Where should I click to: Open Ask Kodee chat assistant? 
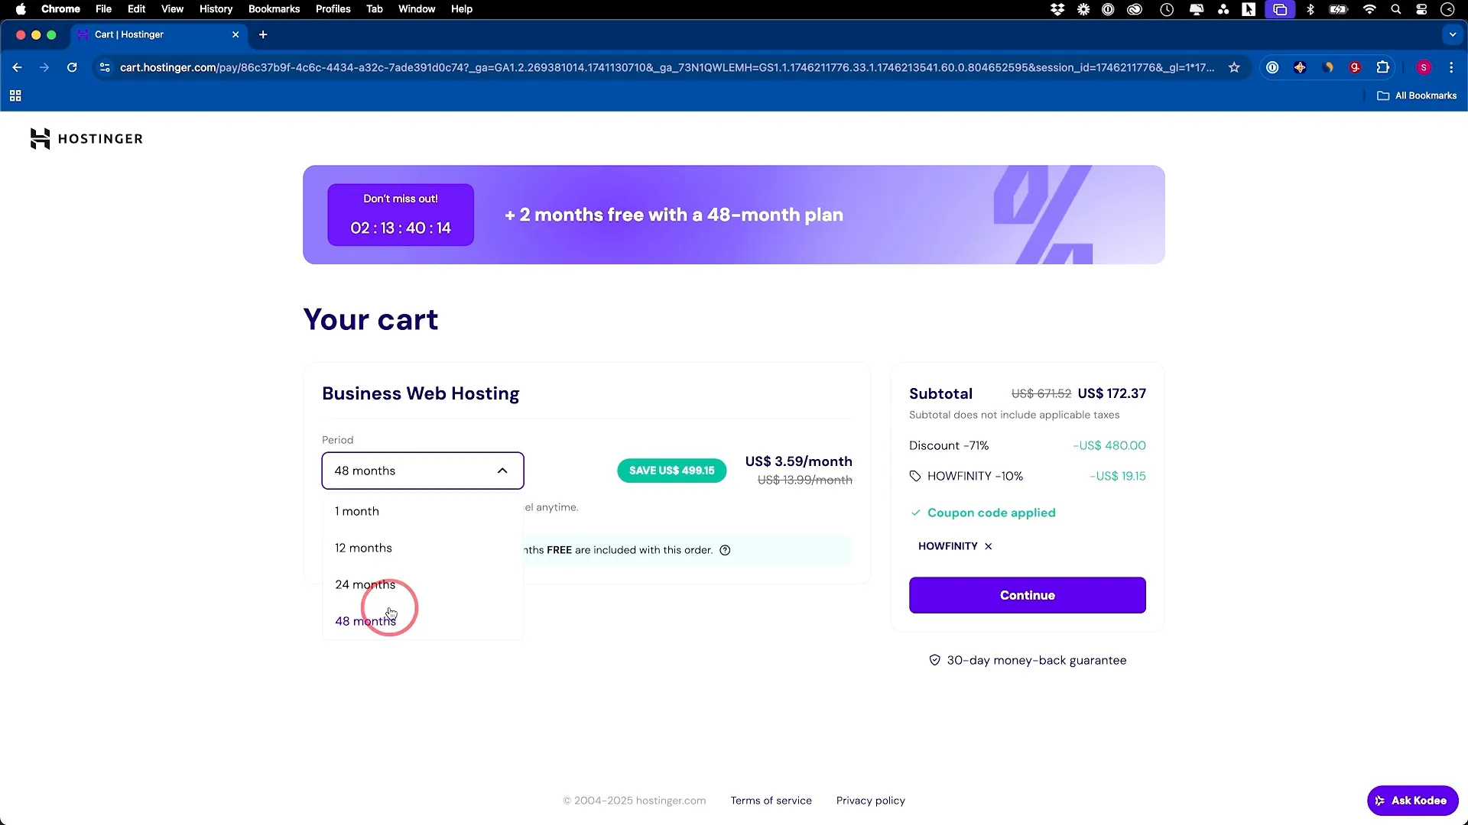1412,801
